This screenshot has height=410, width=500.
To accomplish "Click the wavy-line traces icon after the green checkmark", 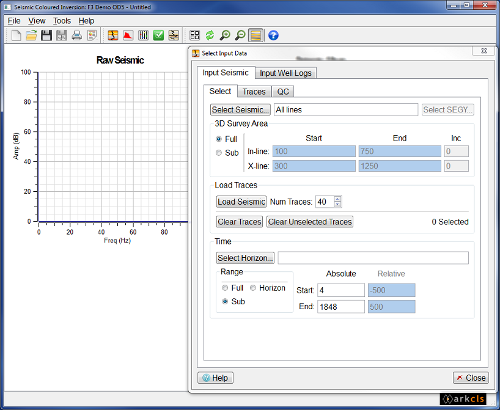I will coord(174,35).
